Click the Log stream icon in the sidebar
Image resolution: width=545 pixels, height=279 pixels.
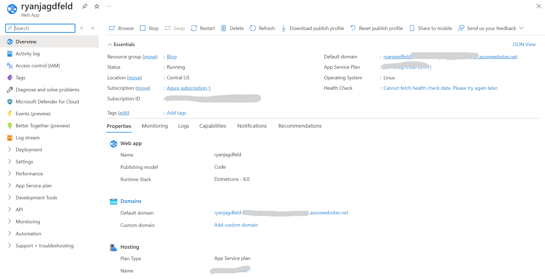[10, 138]
